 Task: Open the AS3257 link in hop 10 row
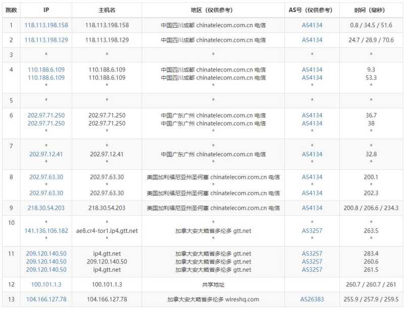tap(312, 231)
